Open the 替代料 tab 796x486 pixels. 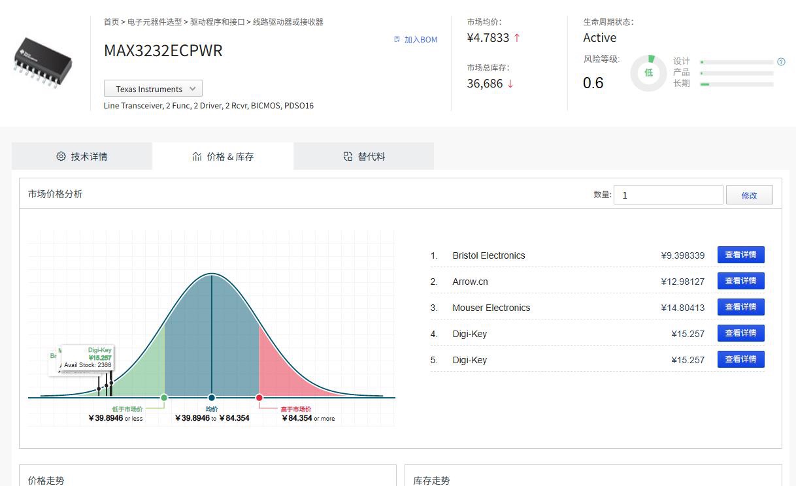click(x=364, y=156)
